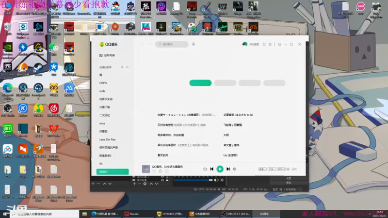
Task: Remove the source with OBS sources minus button
Action: pyautogui.click(x=140, y=184)
